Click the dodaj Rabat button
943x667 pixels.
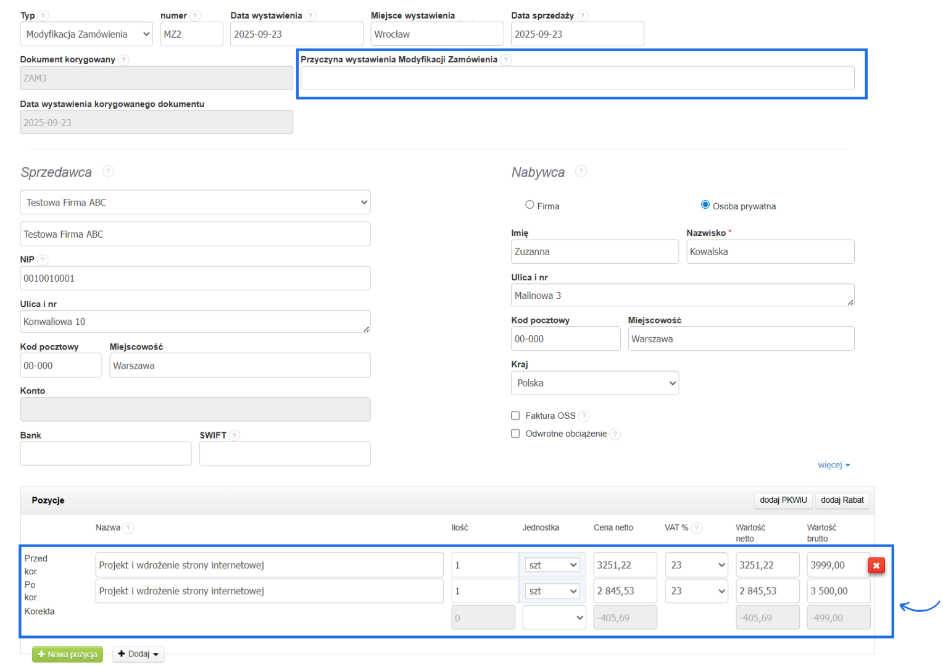842,500
